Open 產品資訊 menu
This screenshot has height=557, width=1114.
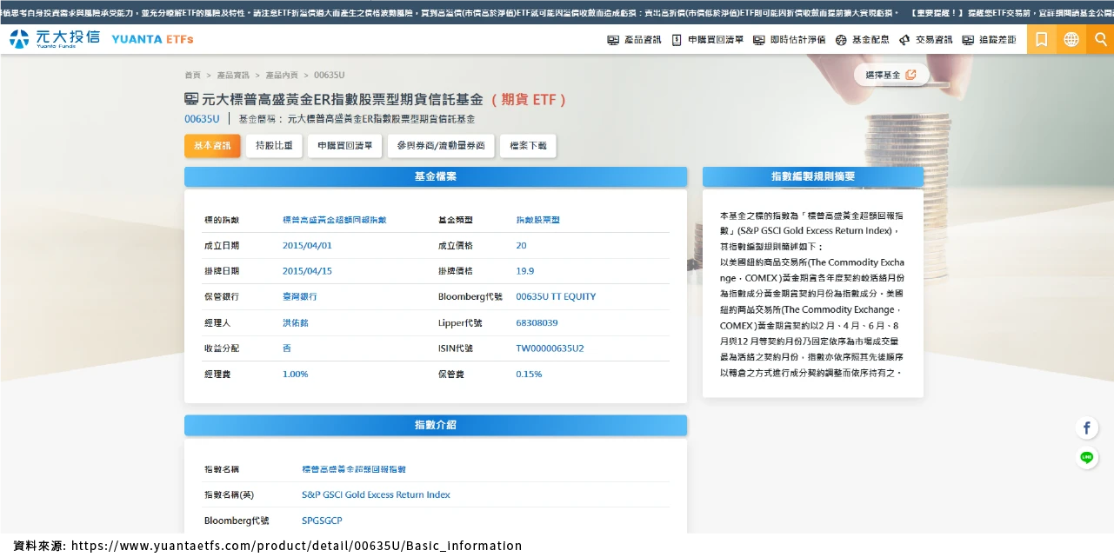click(x=634, y=40)
